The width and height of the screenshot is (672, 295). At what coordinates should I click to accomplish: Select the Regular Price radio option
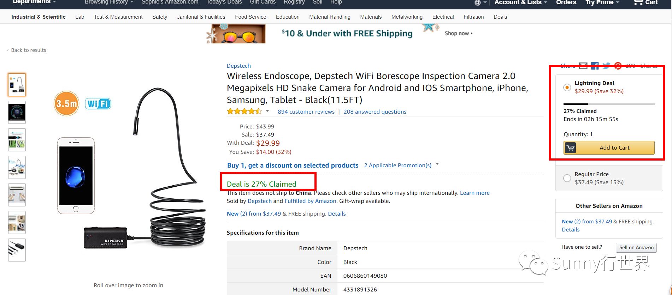(567, 178)
